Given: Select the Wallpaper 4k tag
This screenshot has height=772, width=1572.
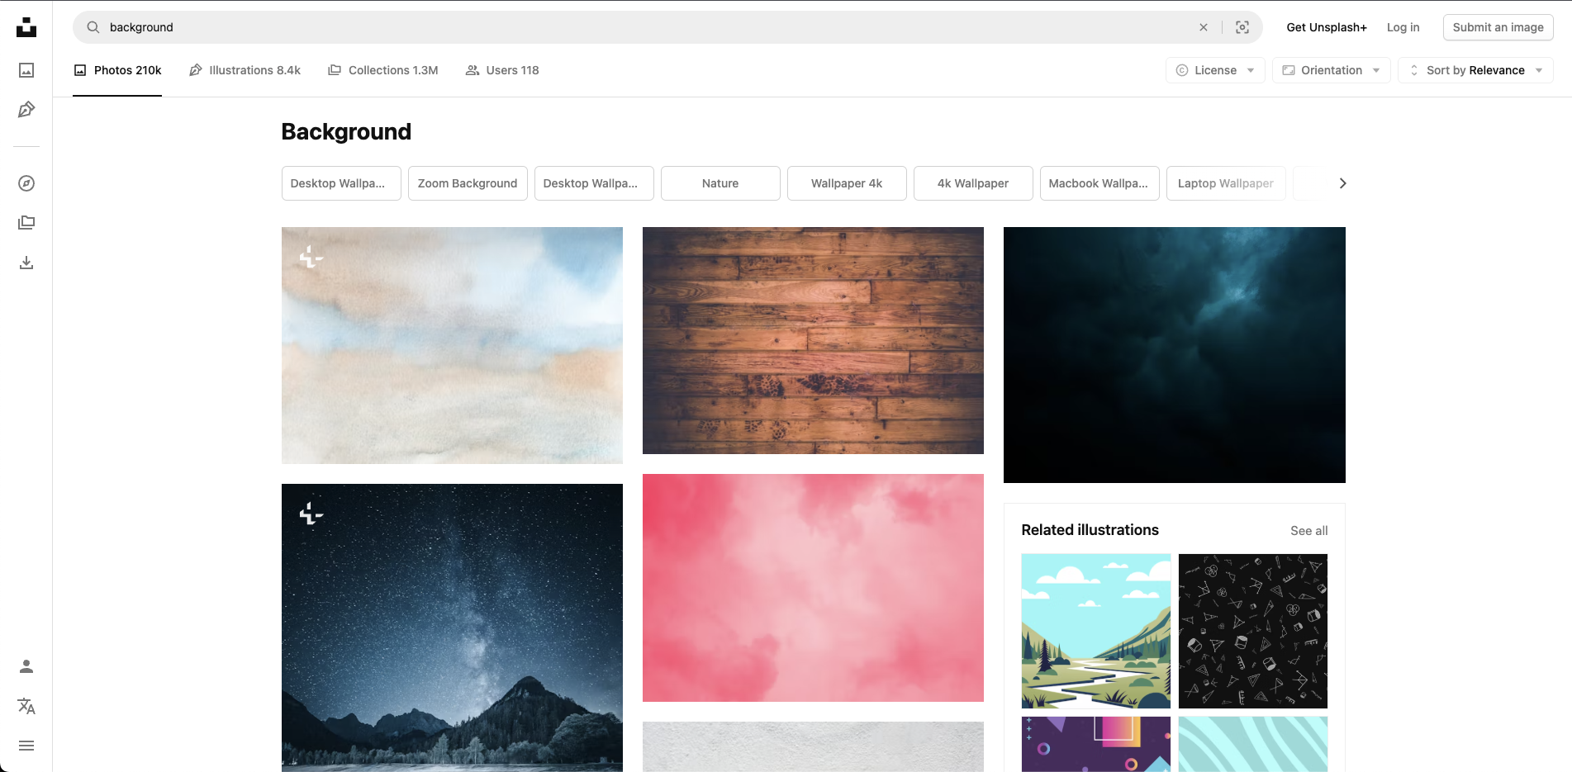Looking at the screenshot, I should click(847, 183).
